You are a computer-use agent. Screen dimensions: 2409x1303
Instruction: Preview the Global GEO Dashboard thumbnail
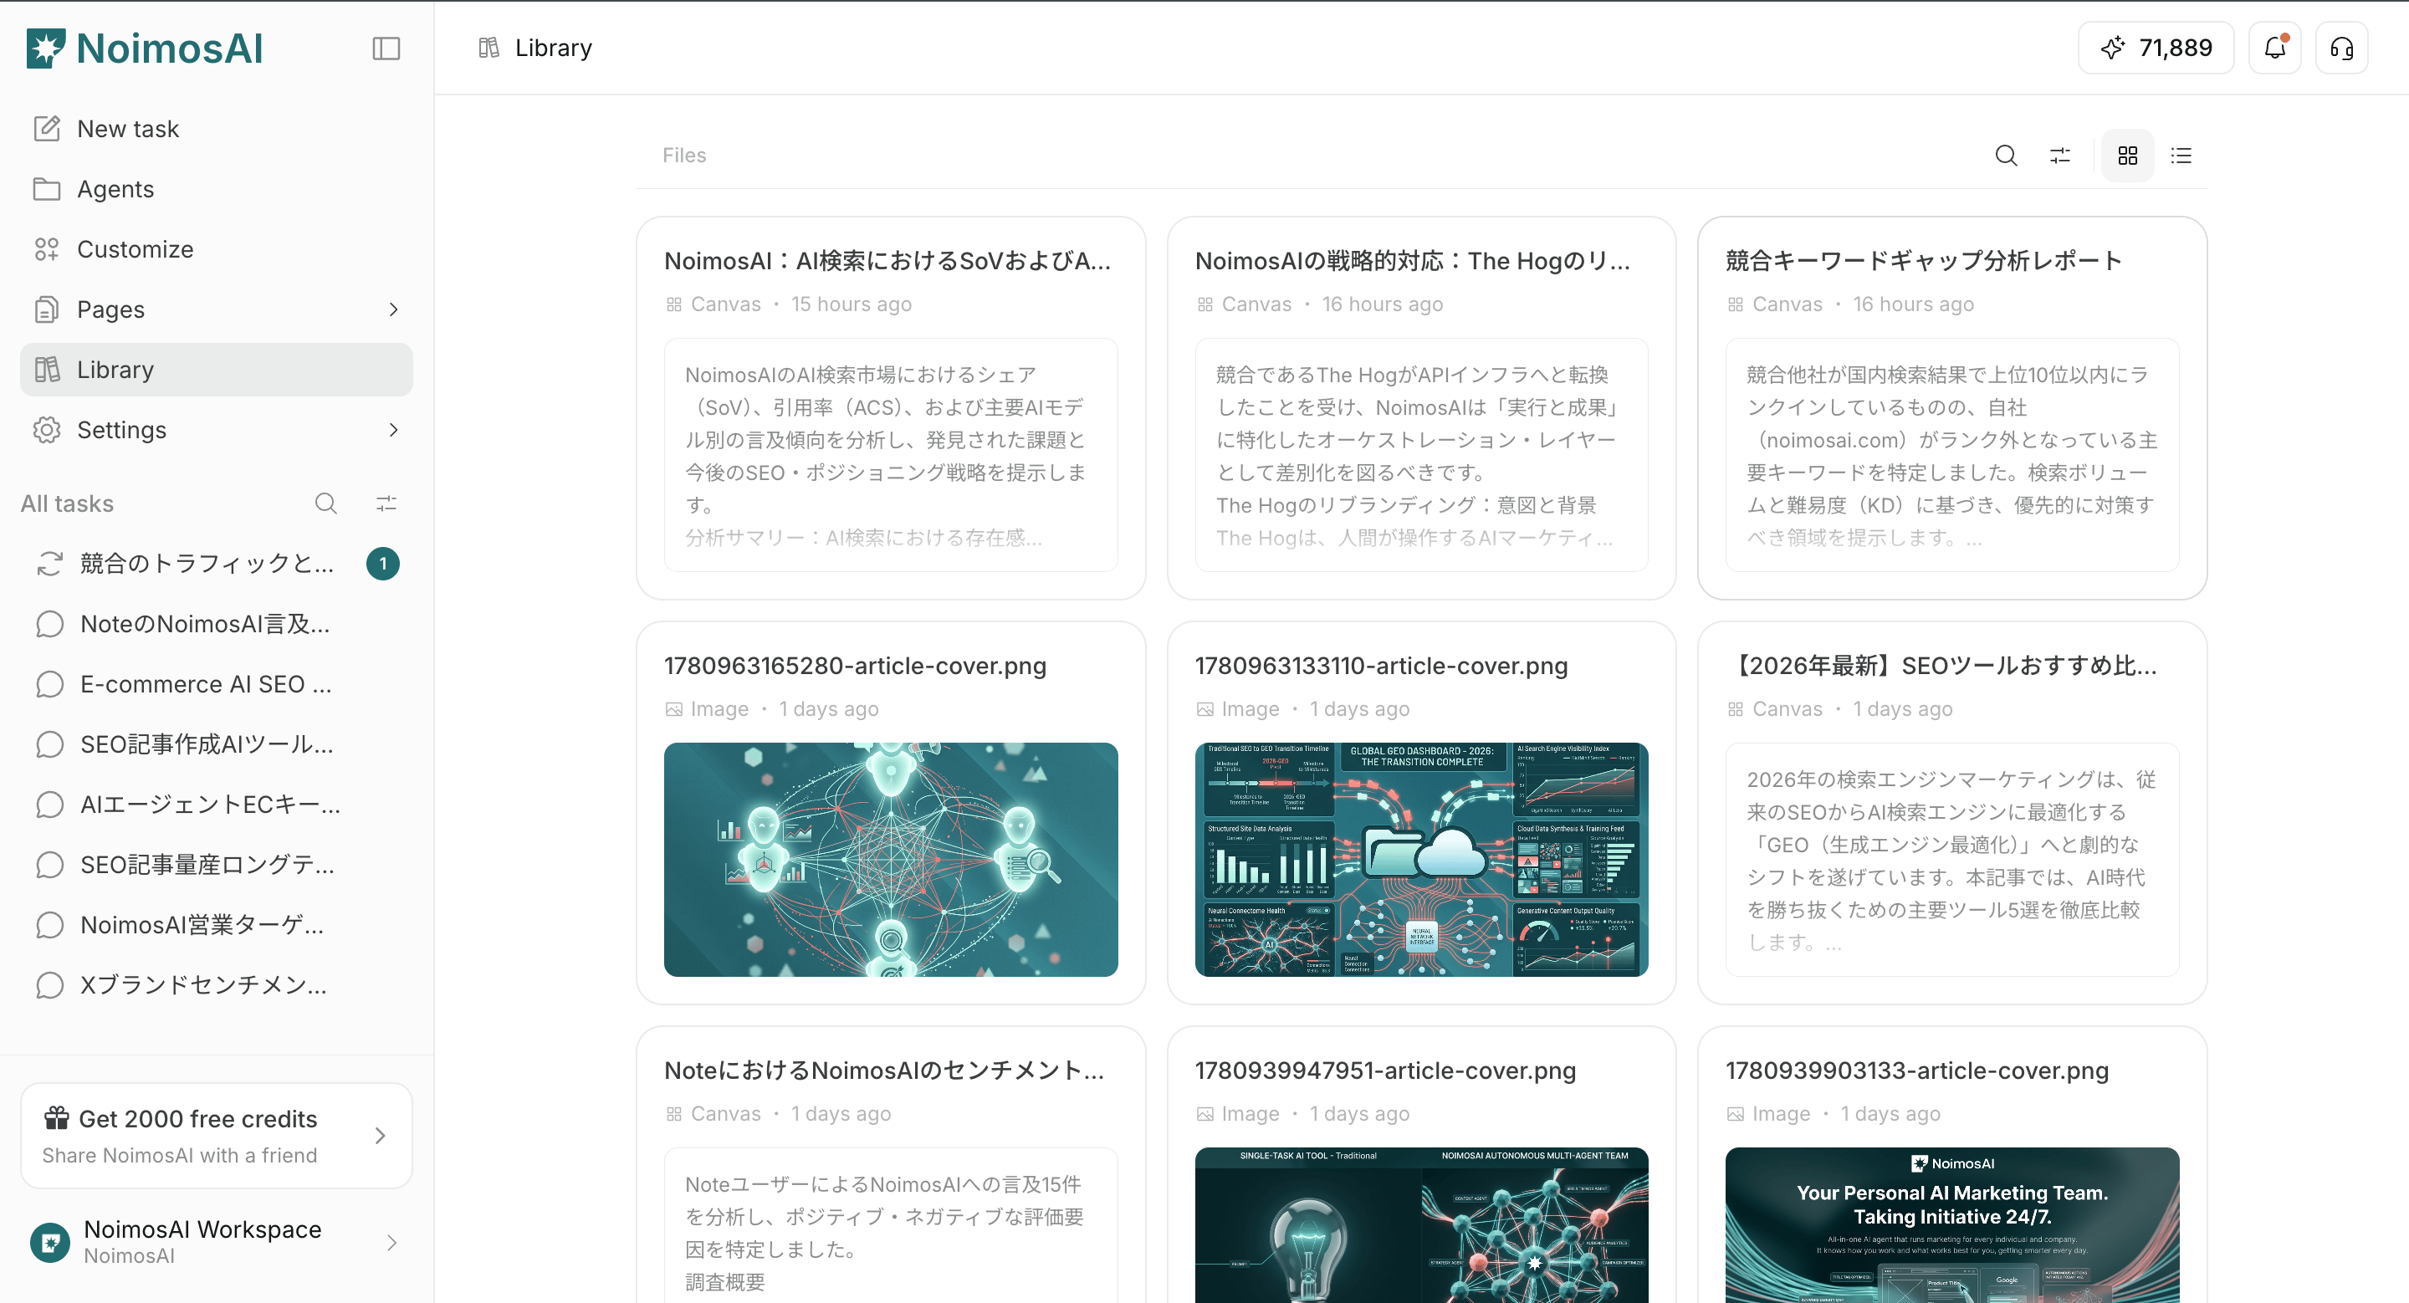coord(1421,860)
